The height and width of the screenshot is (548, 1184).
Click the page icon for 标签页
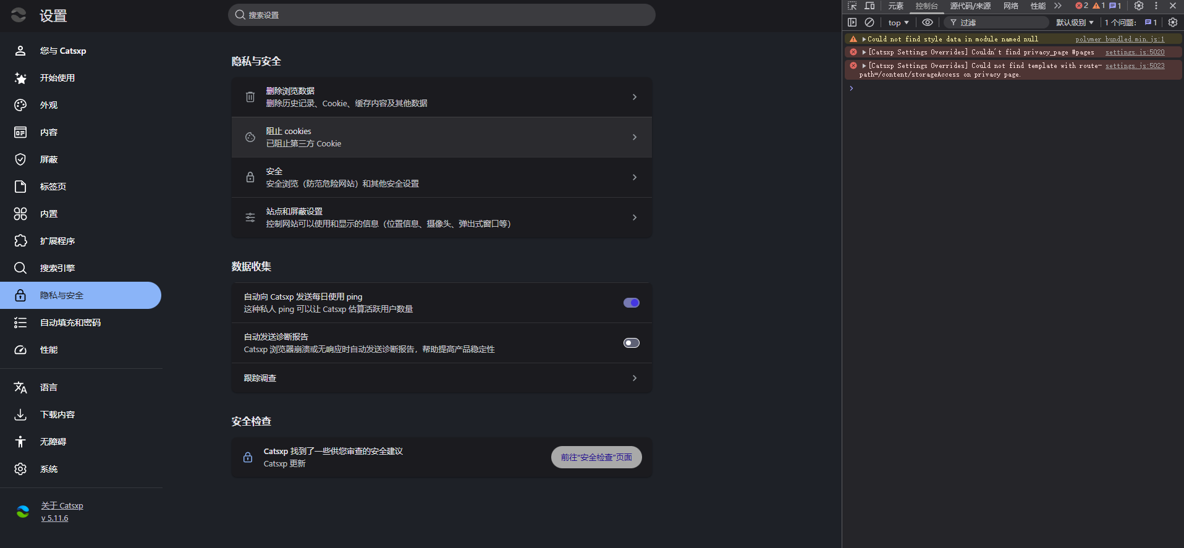(20, 187)
